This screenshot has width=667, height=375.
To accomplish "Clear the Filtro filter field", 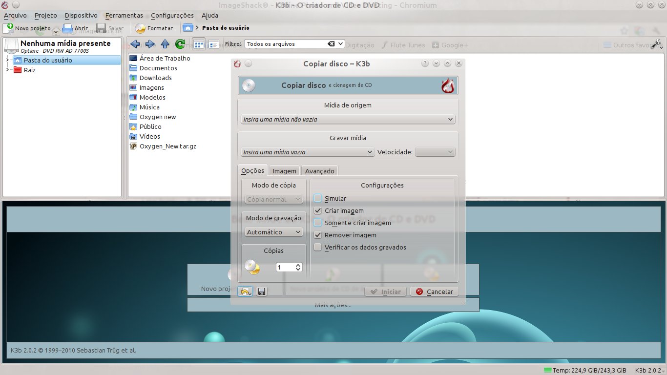I will click(x=331, y=44).
